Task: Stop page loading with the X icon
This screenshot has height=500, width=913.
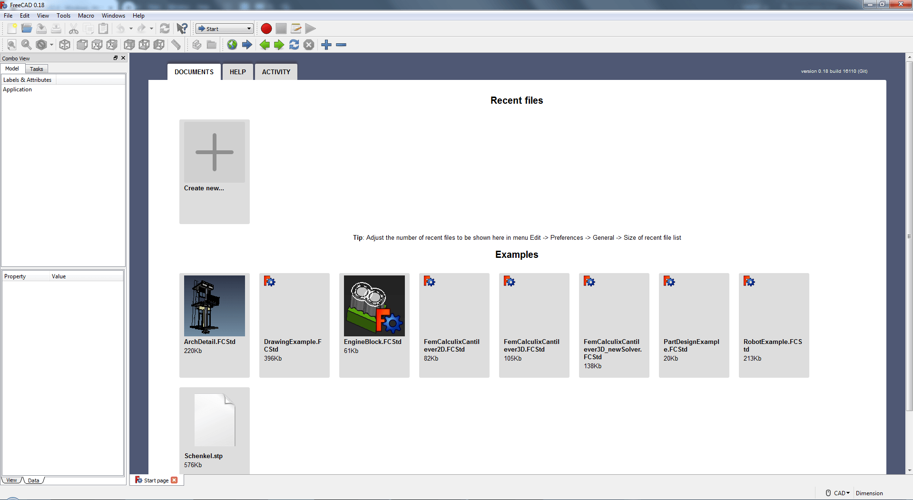Action: pos(309,45)
